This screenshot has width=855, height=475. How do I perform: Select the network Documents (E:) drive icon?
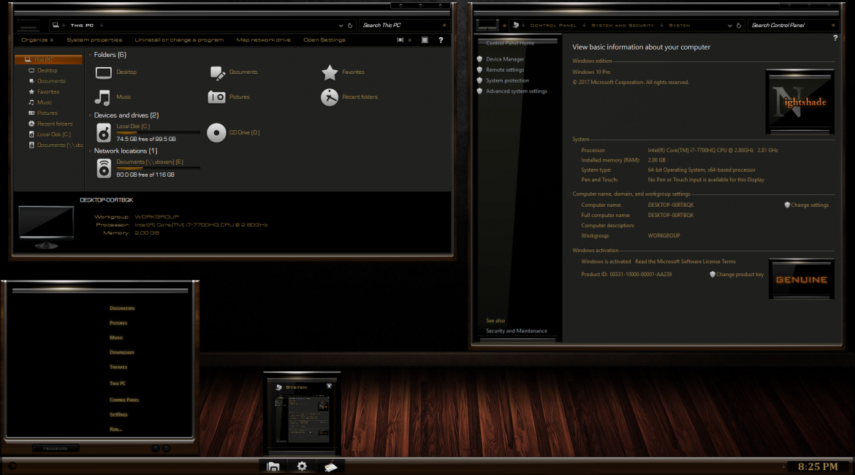coord(104,169)
